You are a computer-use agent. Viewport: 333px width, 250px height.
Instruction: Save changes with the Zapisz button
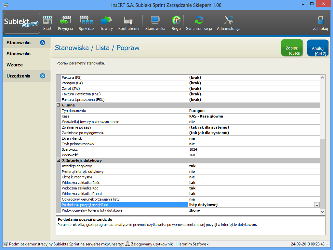coord(292,48)
